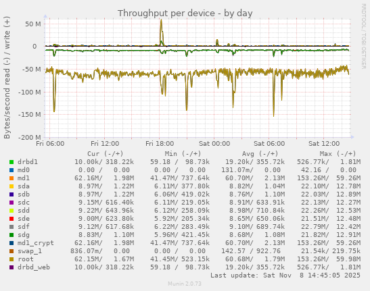Click the 'drbd1' legend label
370x291 pixels.
28,162
